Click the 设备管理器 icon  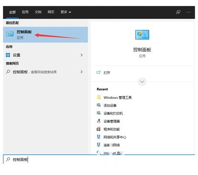pos(99,121)
